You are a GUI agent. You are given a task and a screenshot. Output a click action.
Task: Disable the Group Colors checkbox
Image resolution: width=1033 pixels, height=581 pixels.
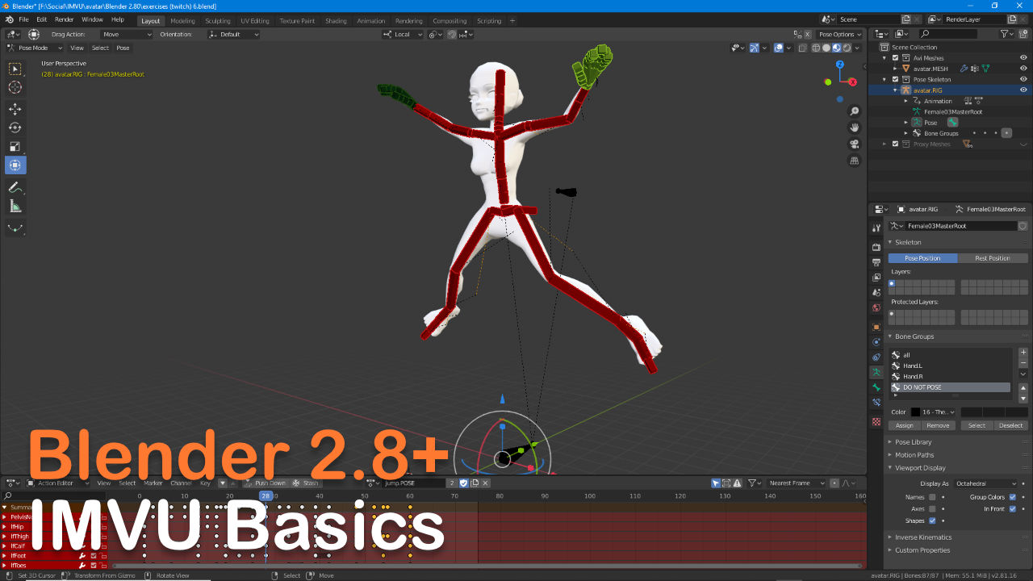coord(1013,497)
